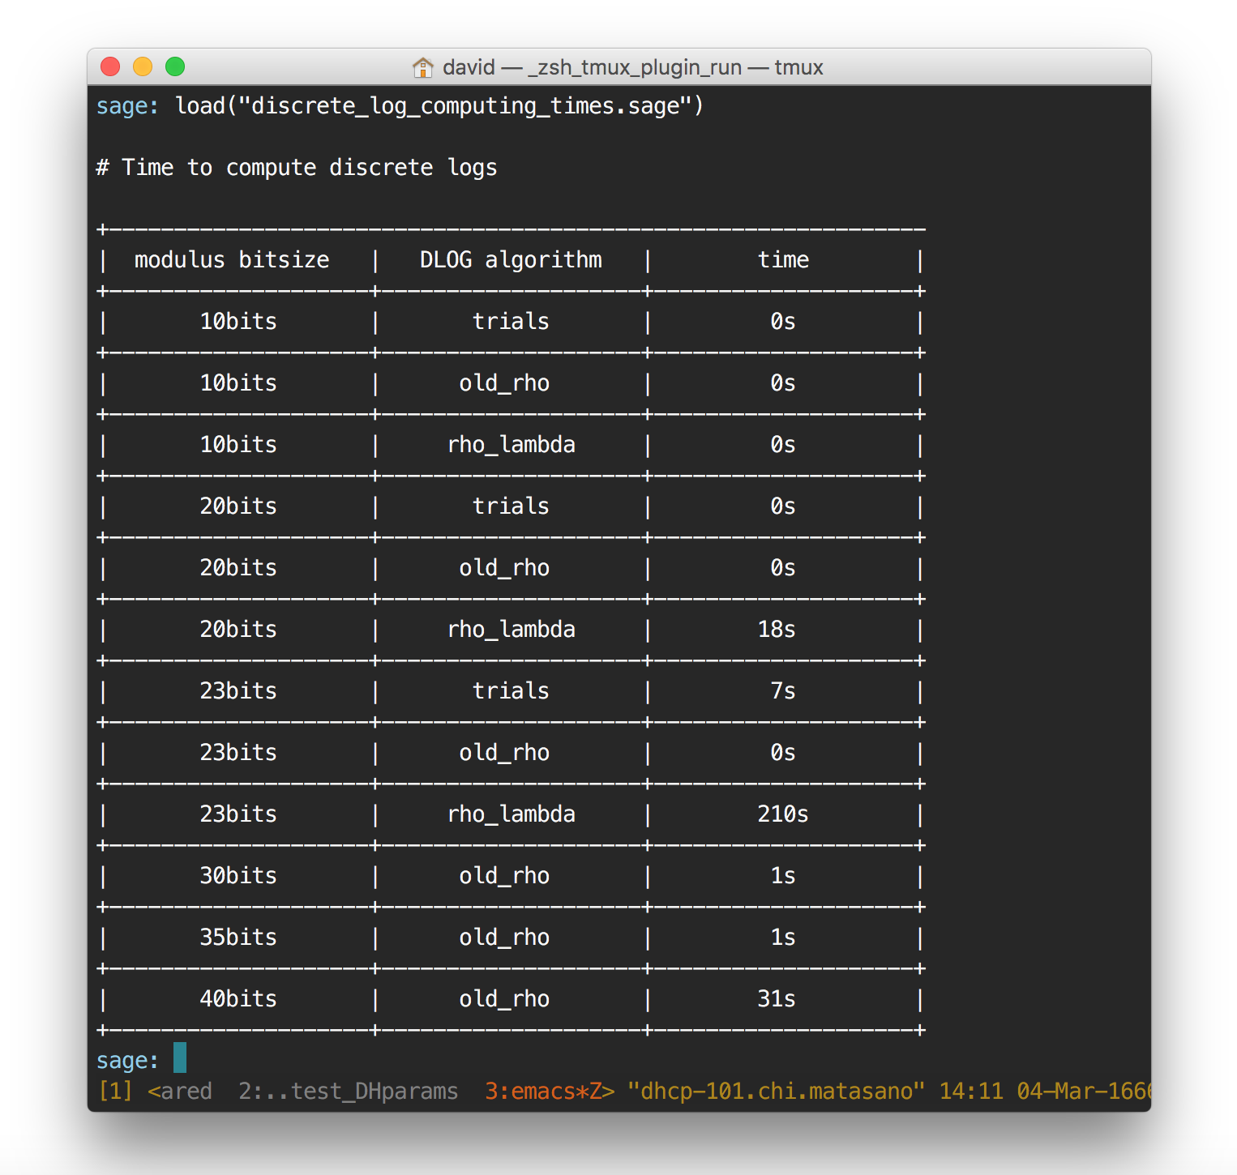Click the 'DLOG algorithm' column header
The height and width of the screenshot is (1175, 1237).
[511, 260]
